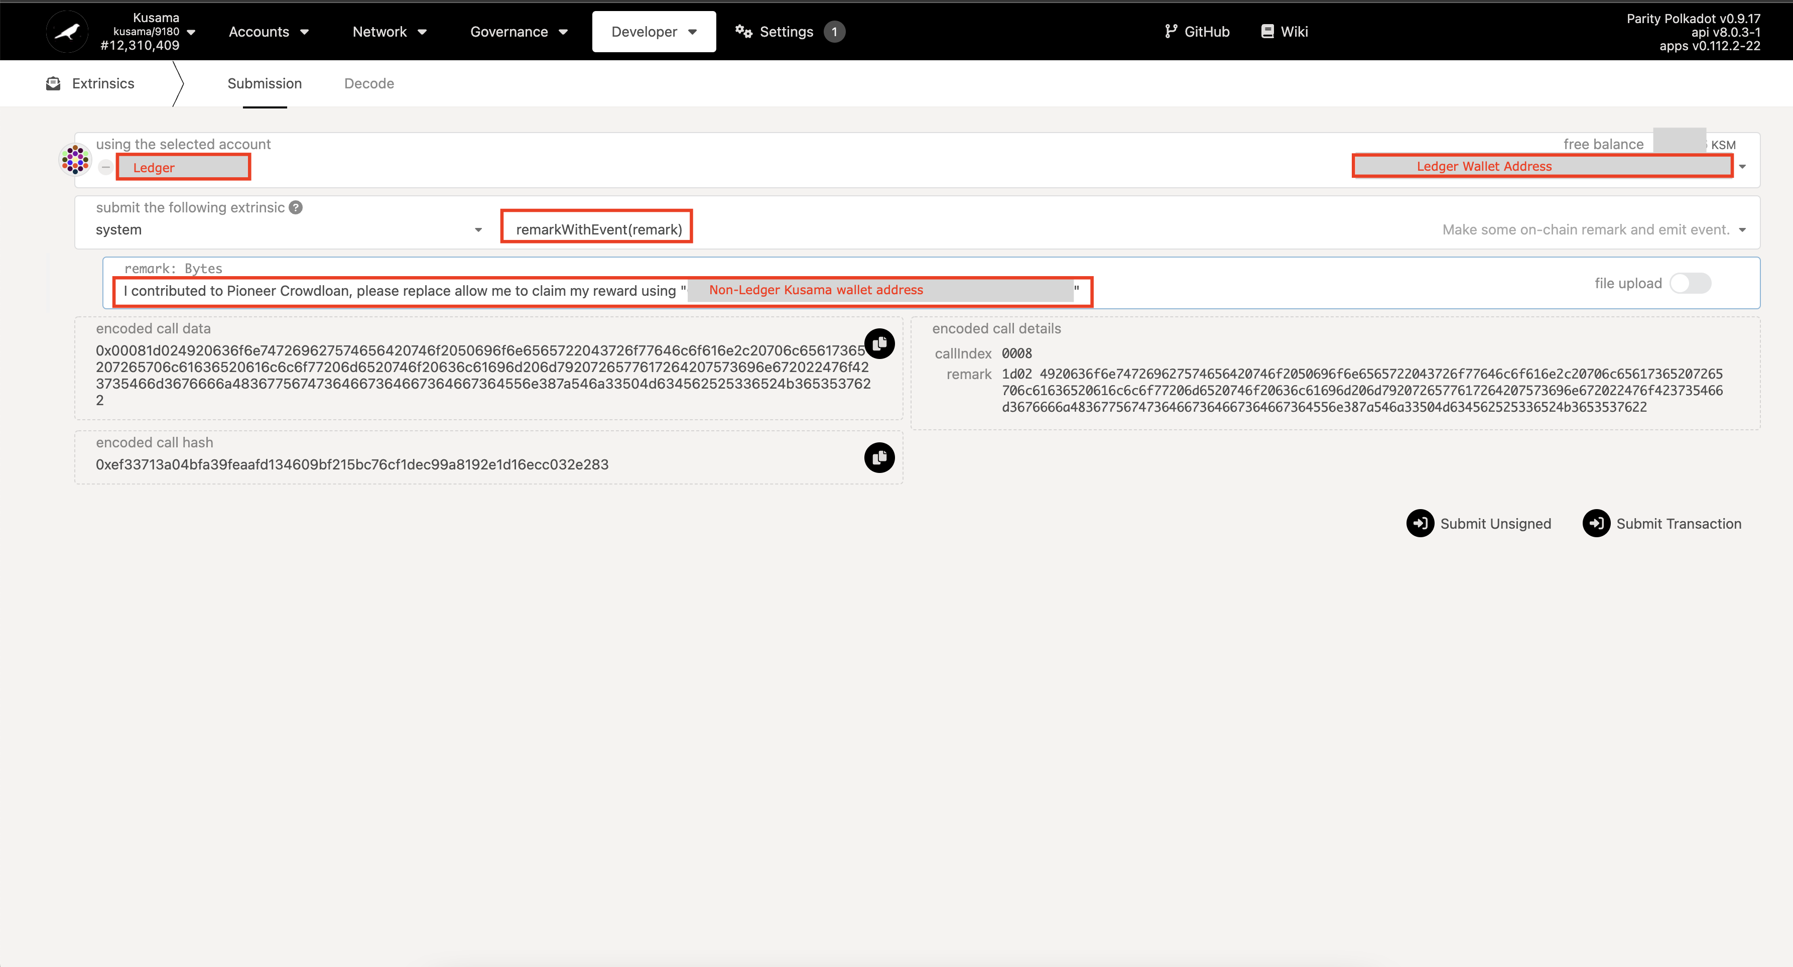Click the Wiki book icon
The width and height of the screenshot is (1793, 967).
[1267, 31]
